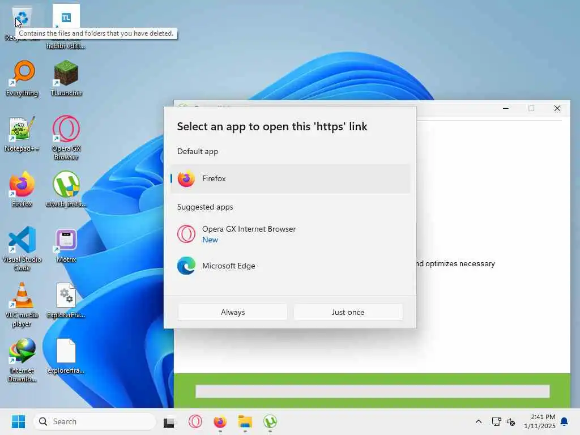Open the clock showing 2:41 PM
The image size is (580, 435).
(x=539, y=421)
